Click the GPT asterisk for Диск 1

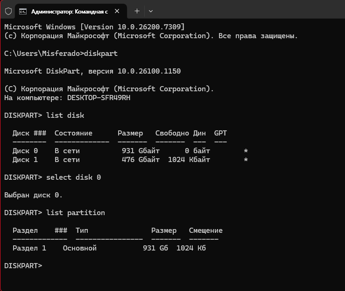click(246, 160)
